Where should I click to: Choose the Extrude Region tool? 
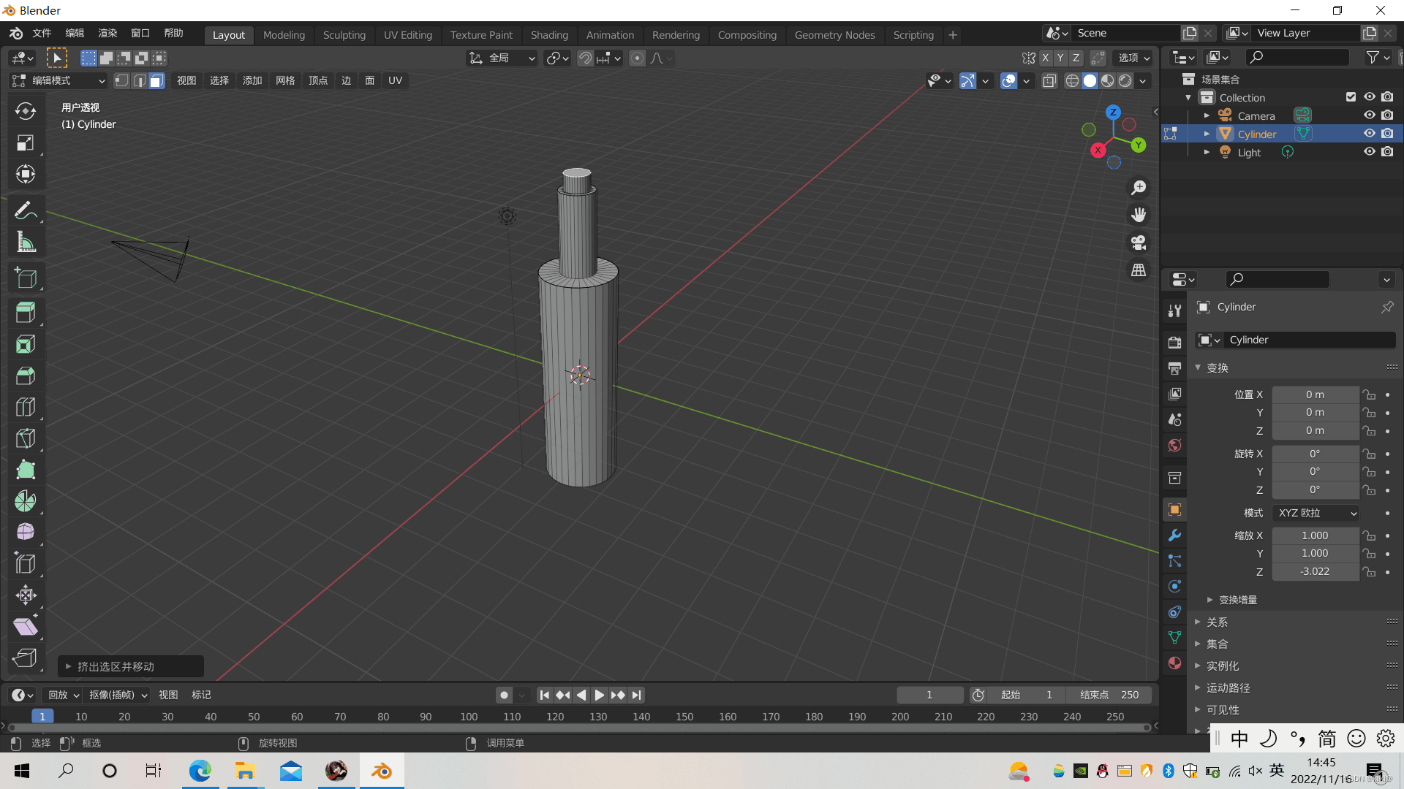26,313
